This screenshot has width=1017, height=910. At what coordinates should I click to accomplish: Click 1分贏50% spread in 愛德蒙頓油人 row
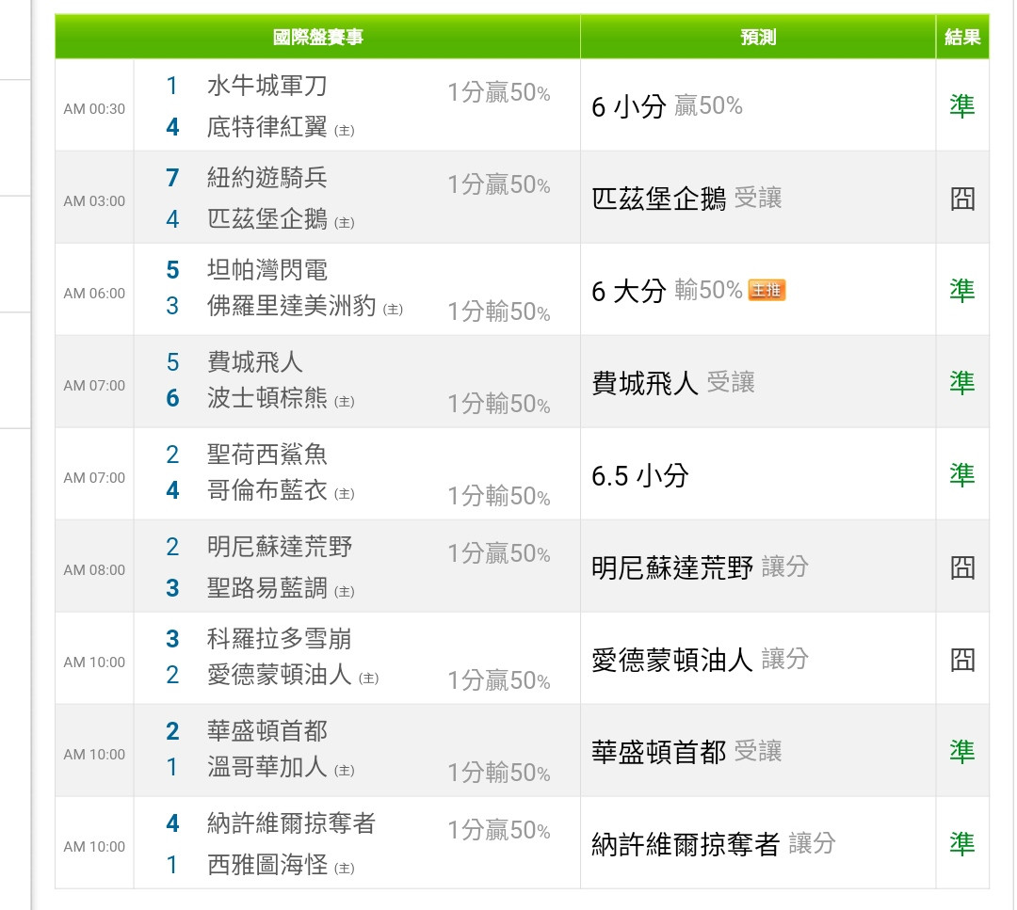499,680
